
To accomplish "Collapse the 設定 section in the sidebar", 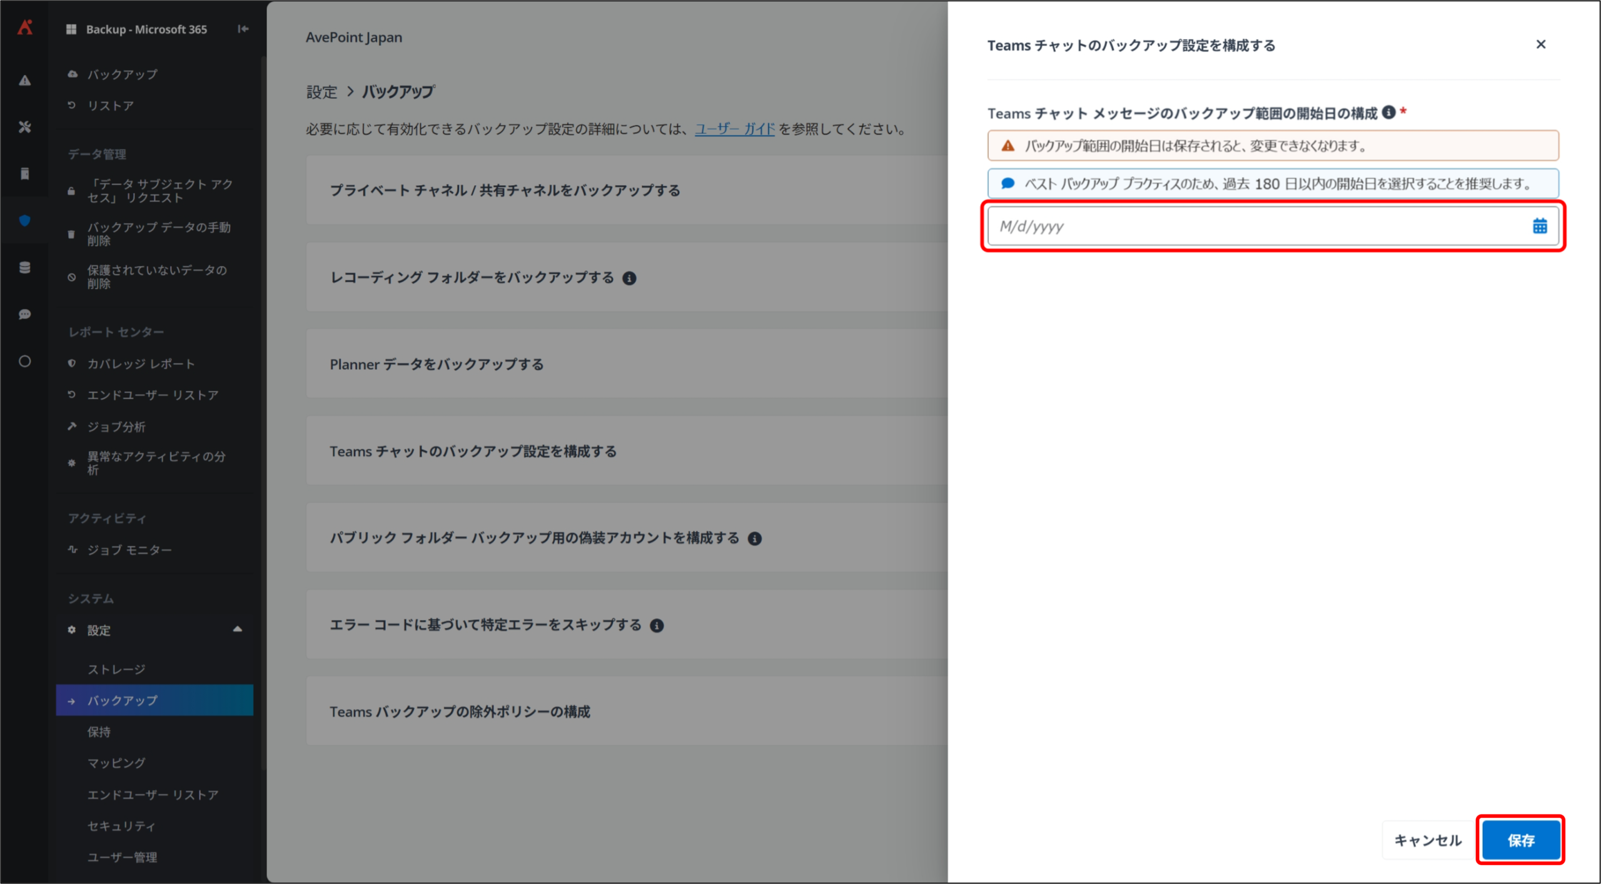I will (x=238, y=629).
